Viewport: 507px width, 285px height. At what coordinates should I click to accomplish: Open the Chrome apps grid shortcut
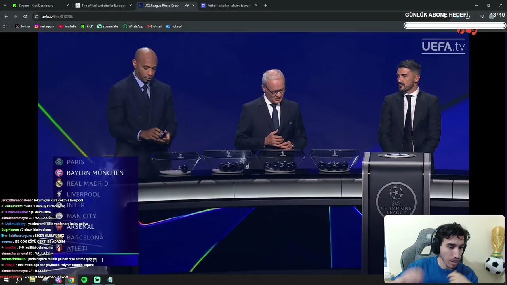(x=5, y=27)
